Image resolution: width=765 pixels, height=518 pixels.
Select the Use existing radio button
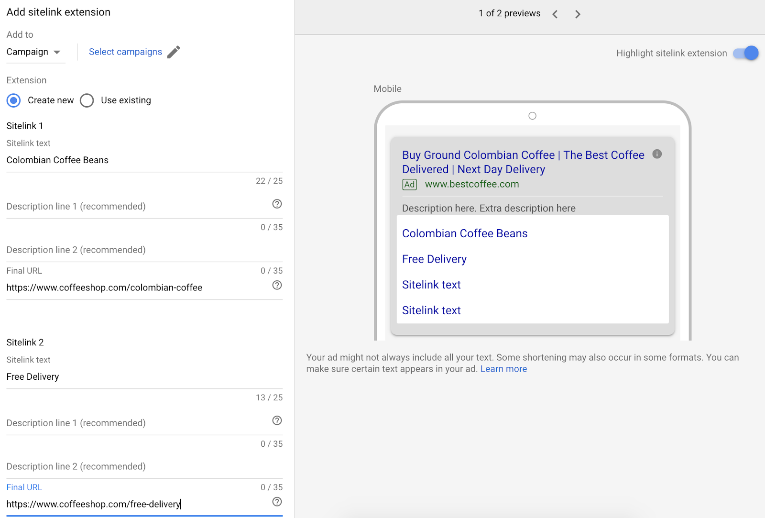point(87,100)
